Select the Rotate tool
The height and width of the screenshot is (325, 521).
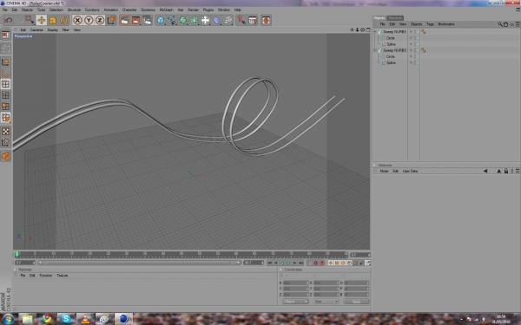[x=63, y=20]
